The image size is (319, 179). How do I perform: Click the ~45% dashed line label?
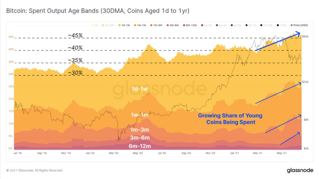point(75,35)
